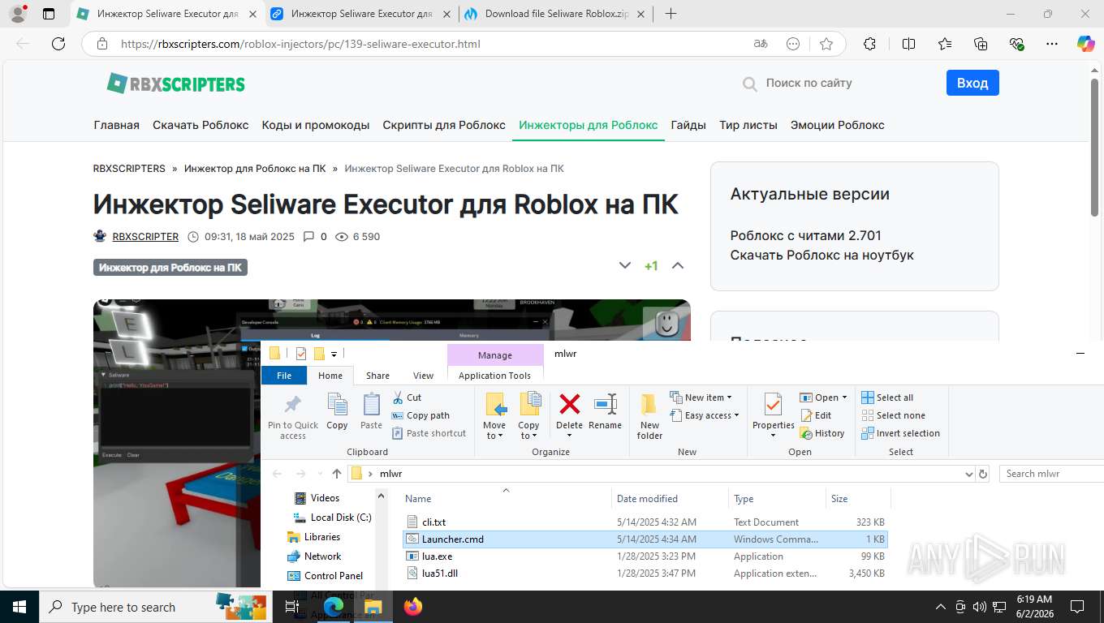Downvote the article with down chevron
This screenshot has width=1104, height=623.
pyautogui.click(x=625, y=265)
